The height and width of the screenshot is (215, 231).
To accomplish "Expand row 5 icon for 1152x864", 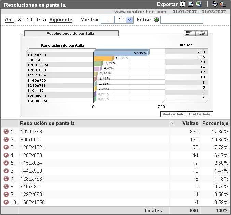I will point(6,163).
